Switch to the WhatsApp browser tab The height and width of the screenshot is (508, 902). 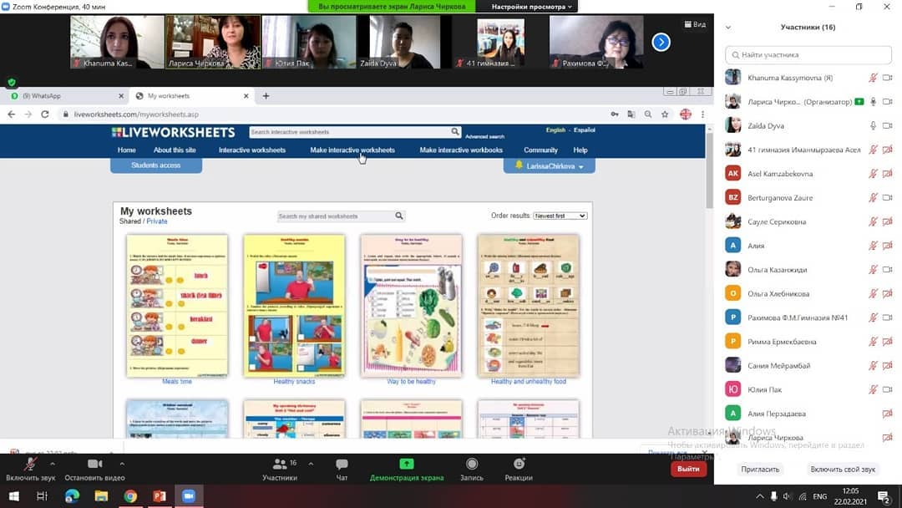67,96
